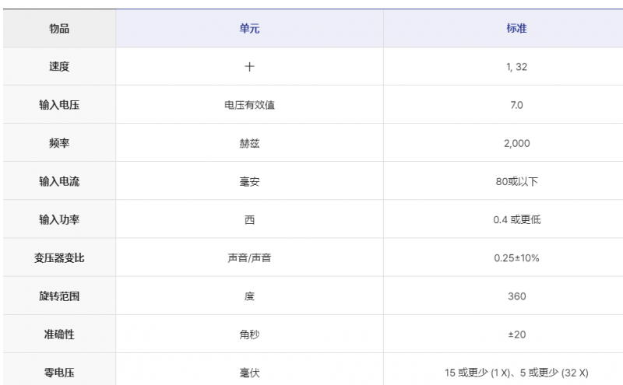Select the 零电压 standard value cell
Viewport: 623px width, 385px height.
click(516, 373)
